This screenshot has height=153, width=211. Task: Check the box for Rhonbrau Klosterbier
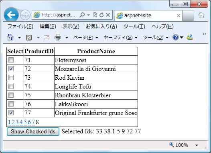11,95
